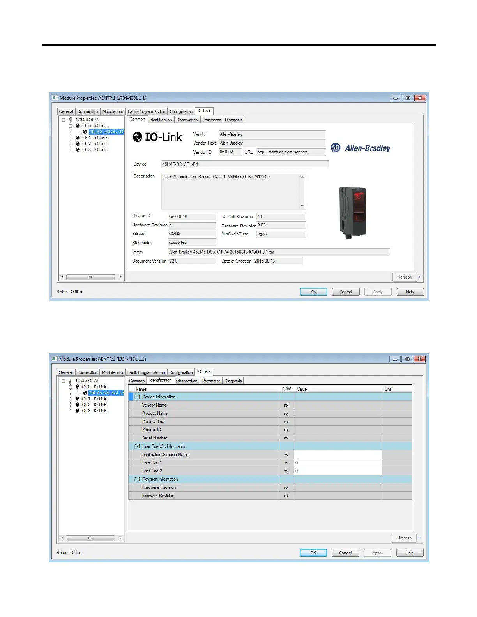Click the Serial Number row
The width and height of the screenshot is (477, 617).
270,438
